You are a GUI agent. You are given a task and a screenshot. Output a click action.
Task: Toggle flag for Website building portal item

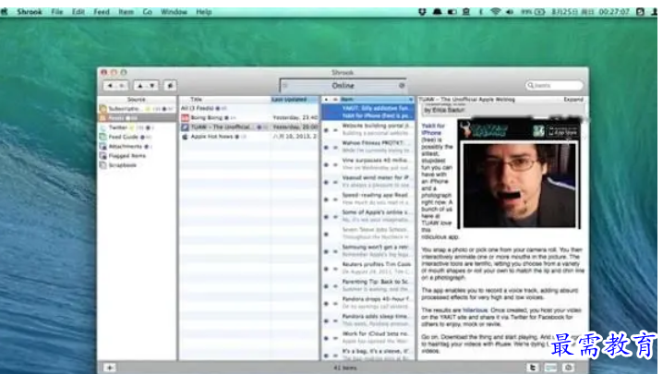[335, 130]
